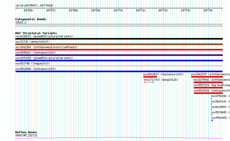Screen dimensions: 230x141
Task: Open the DOK6|NM_152721 gene label
Action: (x=26, y=135)
